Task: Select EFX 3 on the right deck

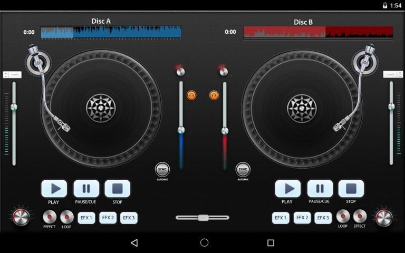Action: tap(323, 218)
